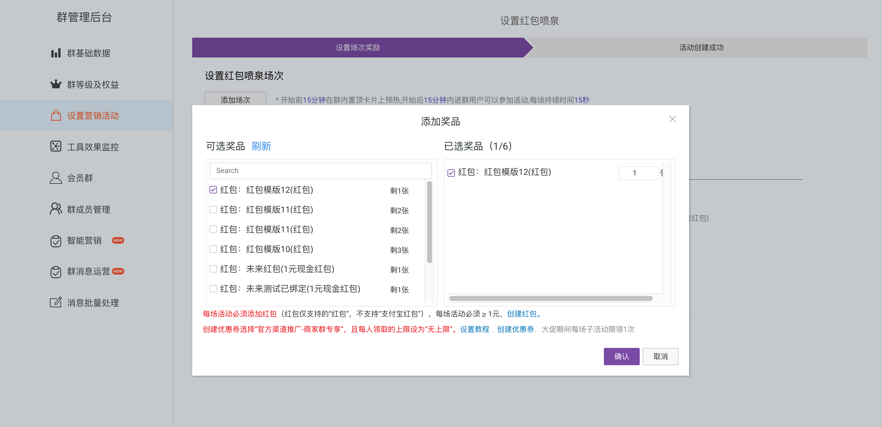
Task: Click the 剩3张 count for 红包模版10
Action: [x=399, y=250]
